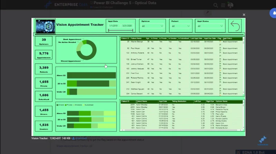Image resolution: width=276 pixels, height=154 pixels.
Task: Click the Appt Date end field 3/21/2020
Action: 127,26
